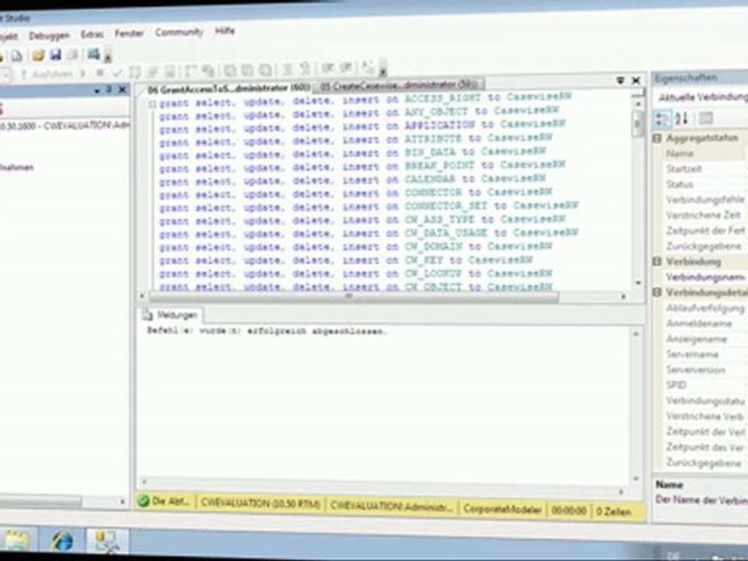The width and height of the screenshot is (748, 561).
Task: Click the editor vertical scrollbar thumb
Action: [638, 124]
